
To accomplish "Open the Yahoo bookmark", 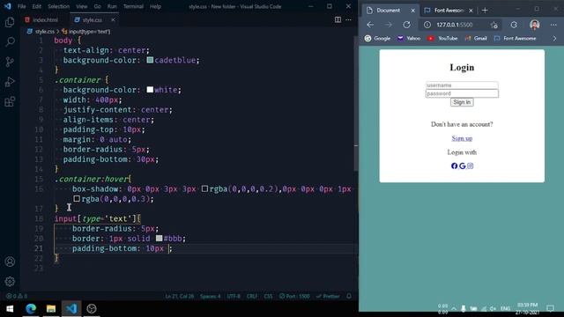I will (x=409, y=38).
